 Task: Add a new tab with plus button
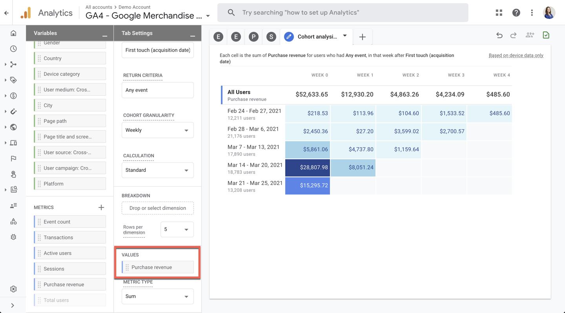[x=363, y=37]
